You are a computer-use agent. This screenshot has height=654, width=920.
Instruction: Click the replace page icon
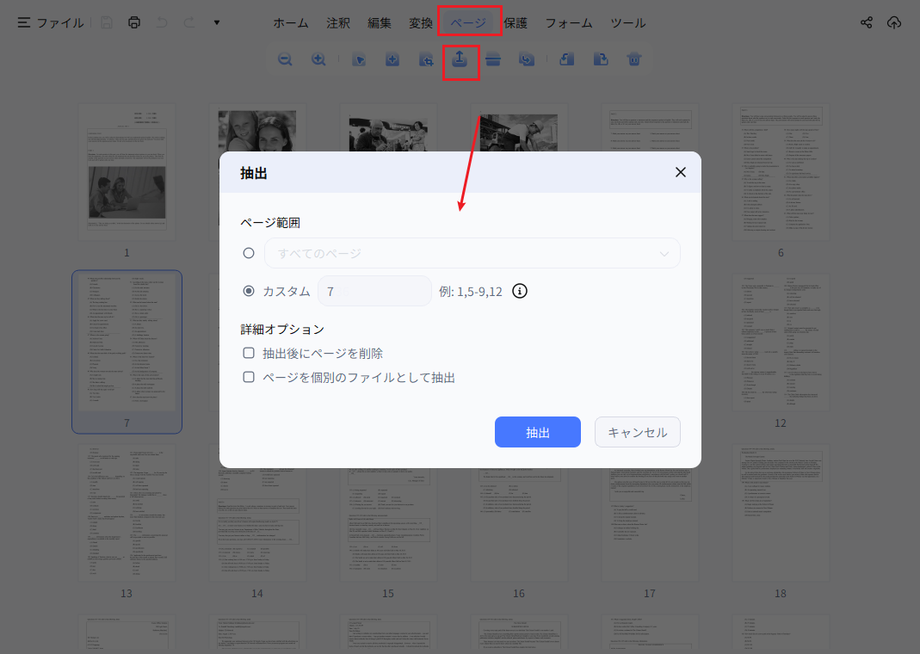click(x=527, y=59)
